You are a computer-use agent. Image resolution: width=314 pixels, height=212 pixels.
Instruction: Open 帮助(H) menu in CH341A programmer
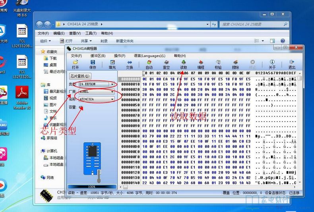tap(180, 56)
